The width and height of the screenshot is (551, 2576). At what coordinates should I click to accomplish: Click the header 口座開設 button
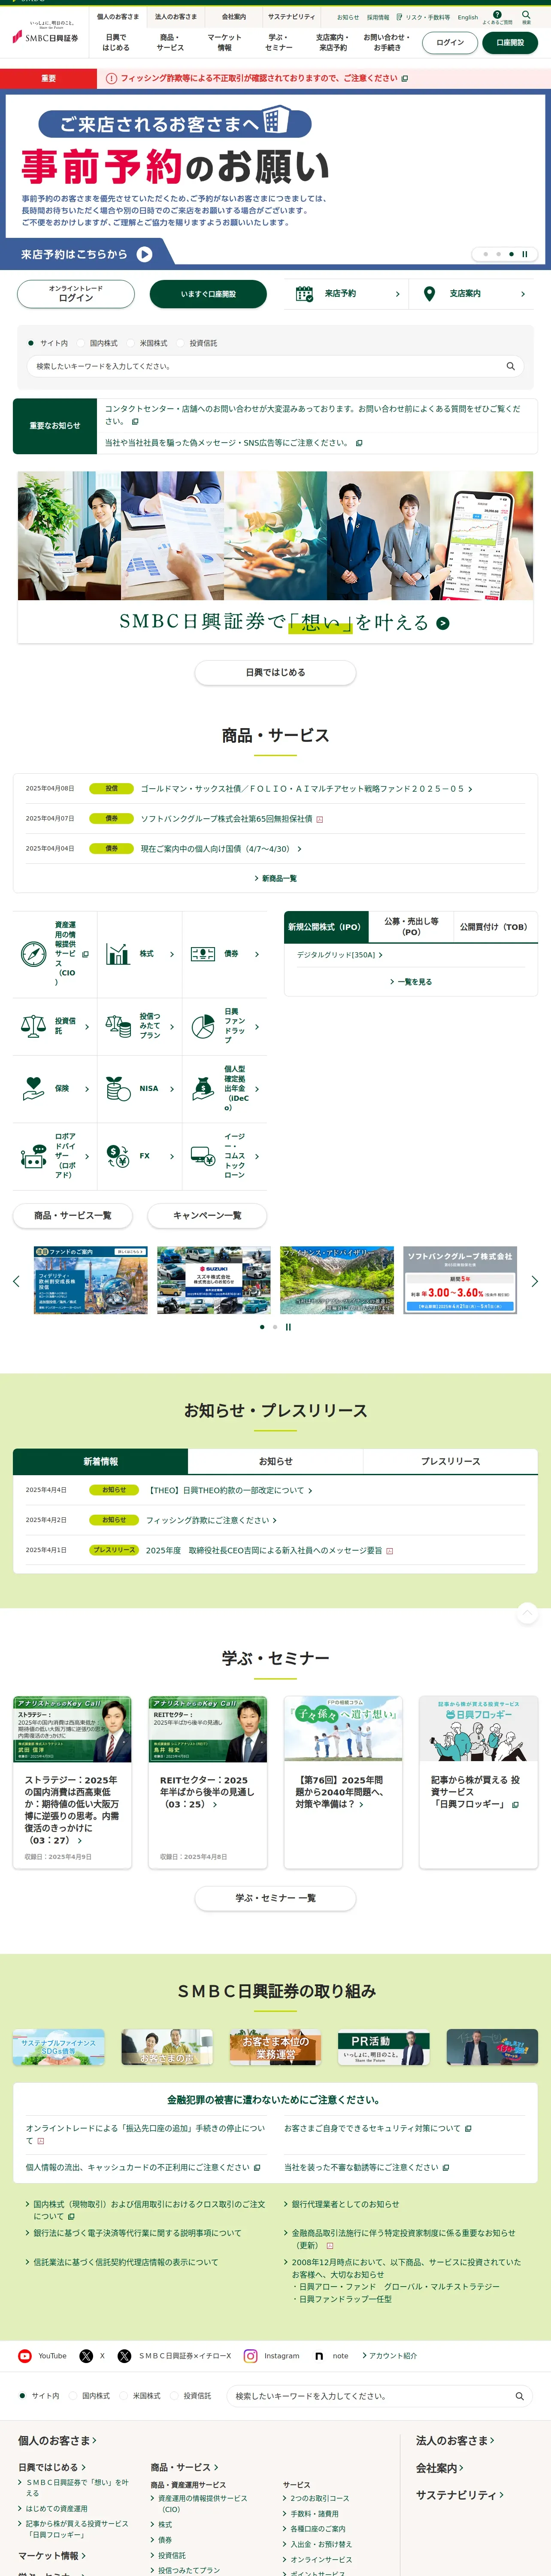510,42
